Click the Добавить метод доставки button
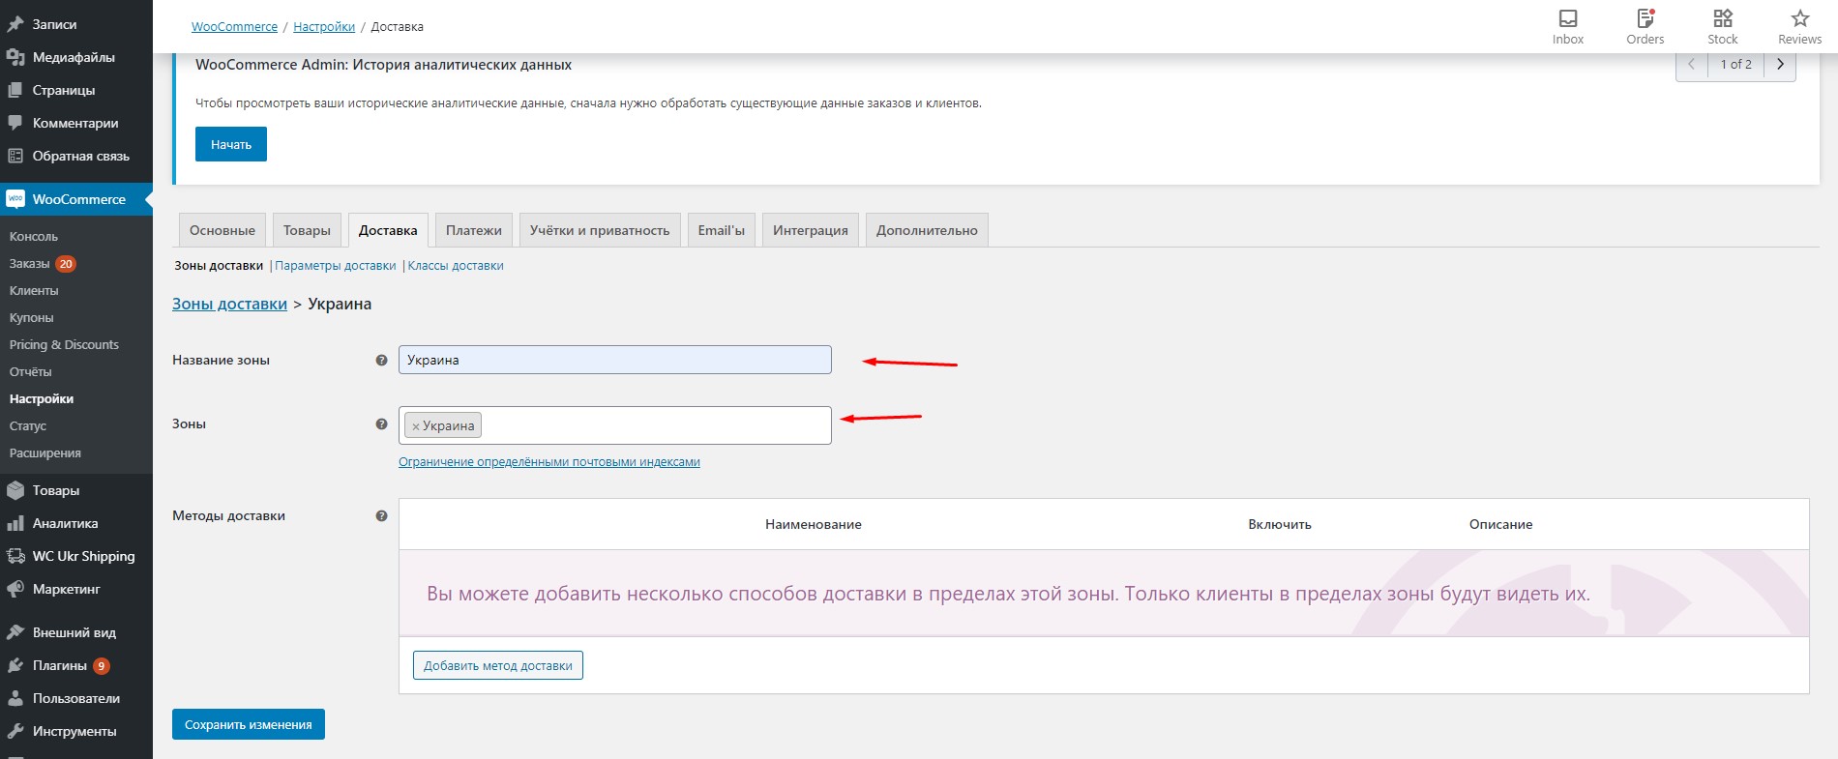1838x759 pixels. 497,665
